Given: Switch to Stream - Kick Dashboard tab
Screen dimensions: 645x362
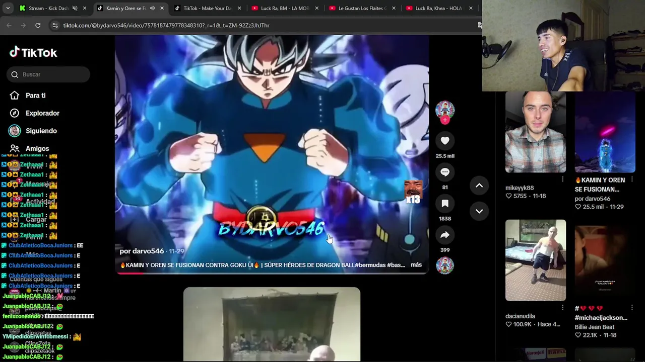Looking at the screenshot, I should tap(48, 8).
